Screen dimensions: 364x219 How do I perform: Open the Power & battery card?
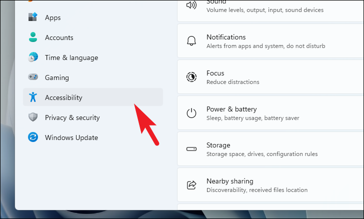click(x=270, y=113)
